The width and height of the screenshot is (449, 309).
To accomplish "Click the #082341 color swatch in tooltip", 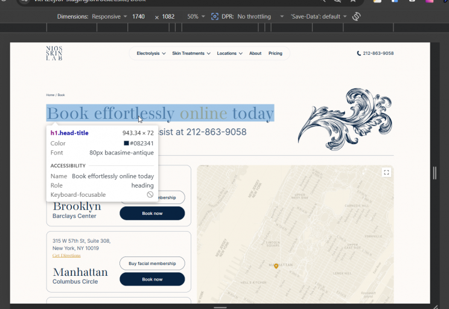I will point(126,143).
